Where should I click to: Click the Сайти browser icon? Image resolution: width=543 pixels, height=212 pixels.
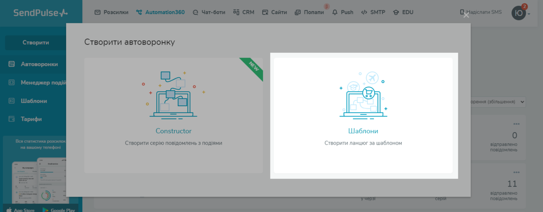click(x=265, y=12)
